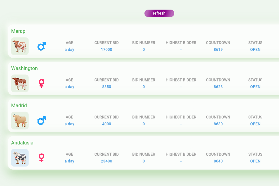Click Washington's current bid value 8850

point(107,87)
